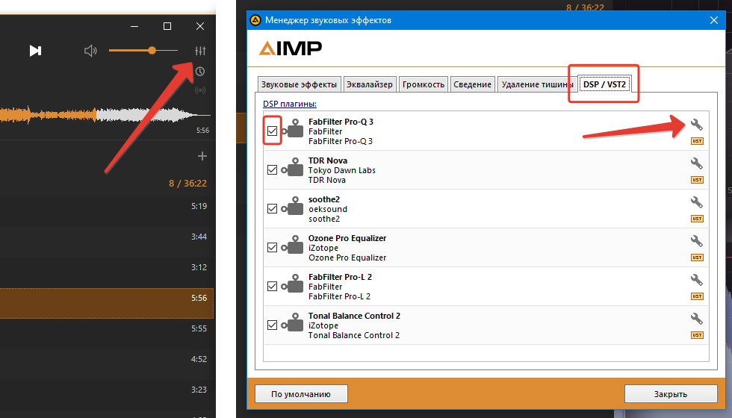Screen dimensions: 732x418
Task: Open the sound effects equalizer icon
Action: pyautogui.click(x=199, y=51)
